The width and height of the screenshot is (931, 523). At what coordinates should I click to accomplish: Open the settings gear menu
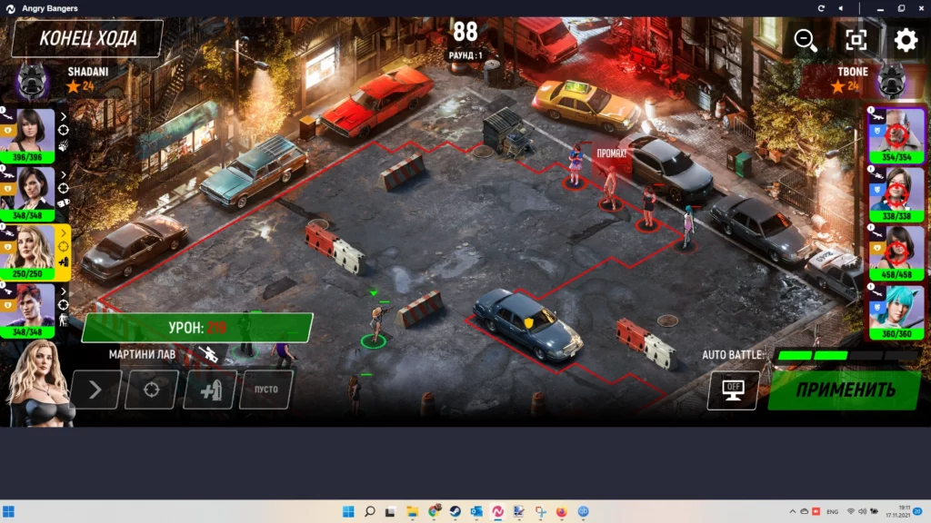point(906,39)
